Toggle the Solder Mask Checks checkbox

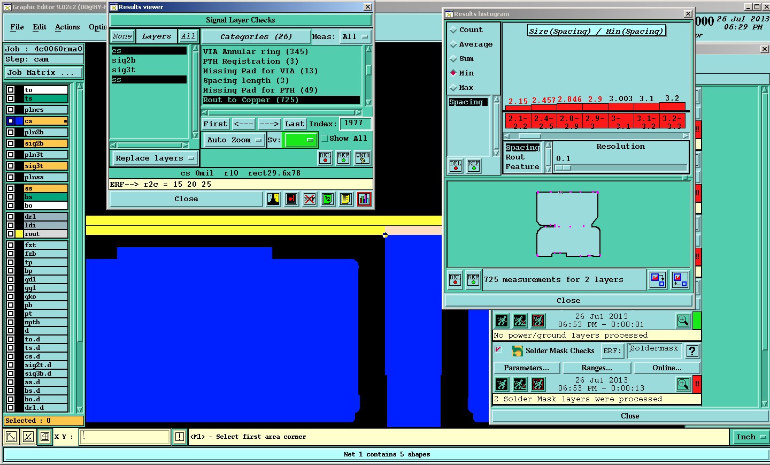pyautogui.click(x=498, y=350)
